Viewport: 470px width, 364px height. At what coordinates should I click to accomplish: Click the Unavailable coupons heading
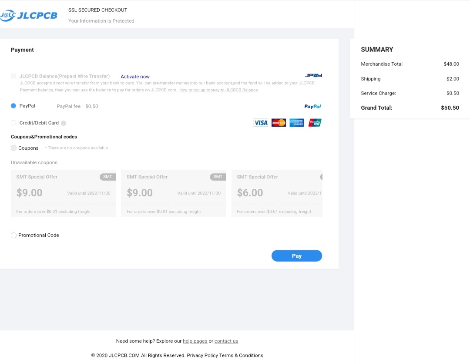click(x=34, y=162)
